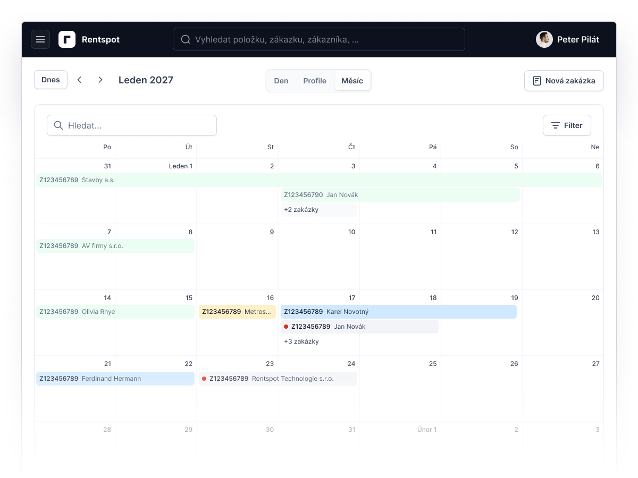Open the Ferdinand Hermann order
This screenshot has width=638, height=478.
(x=115, y=379)
